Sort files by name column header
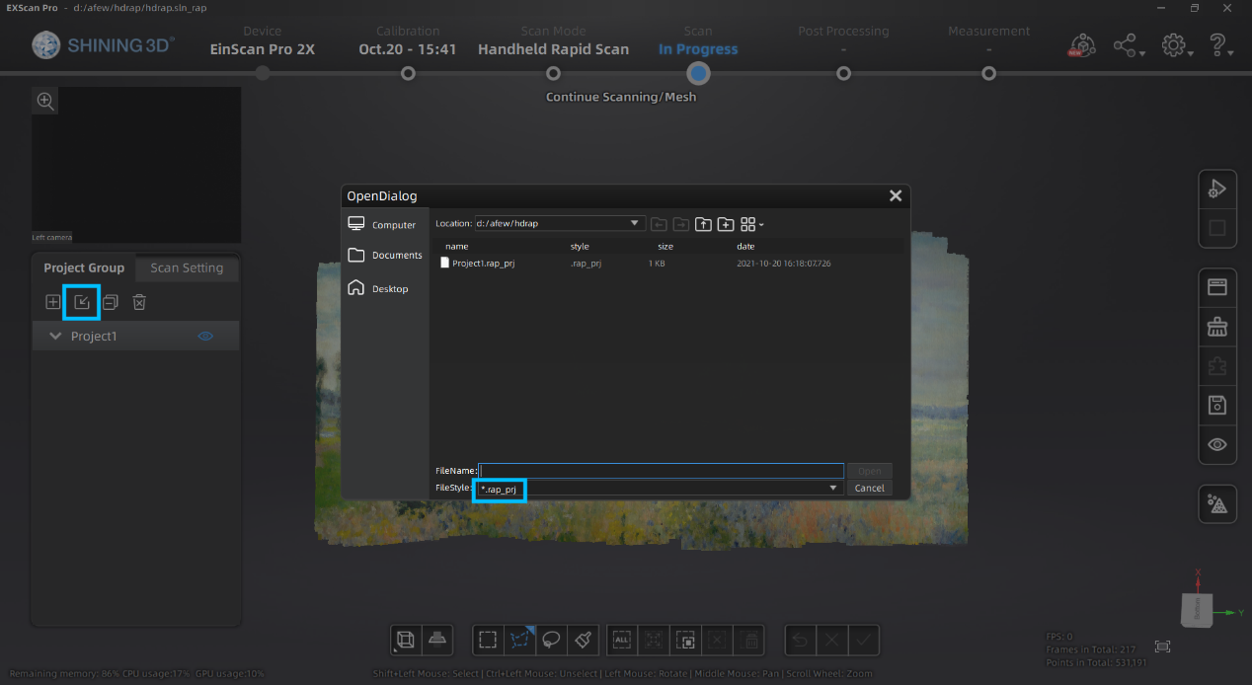 [x=456, y=246]
